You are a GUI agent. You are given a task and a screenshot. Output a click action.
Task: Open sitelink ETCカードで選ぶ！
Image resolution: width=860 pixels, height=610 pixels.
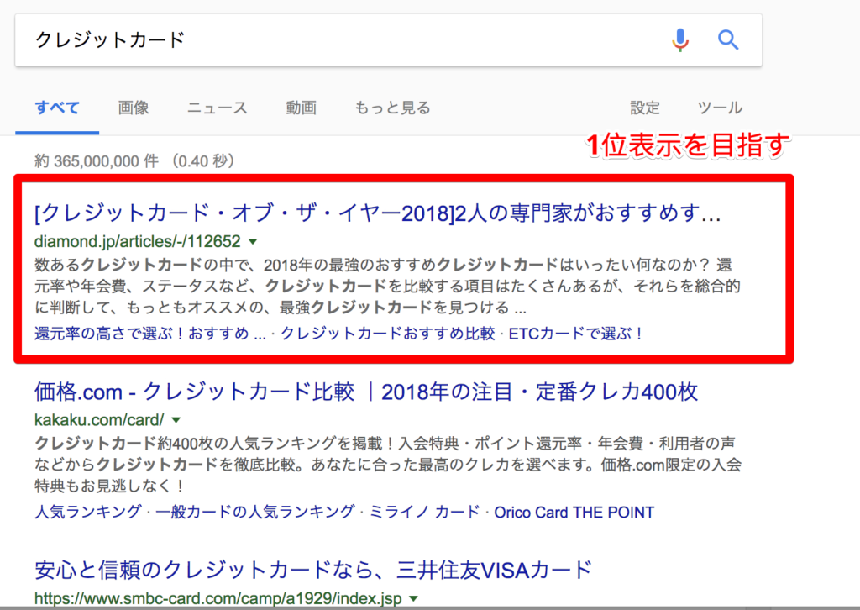[574, 334]
